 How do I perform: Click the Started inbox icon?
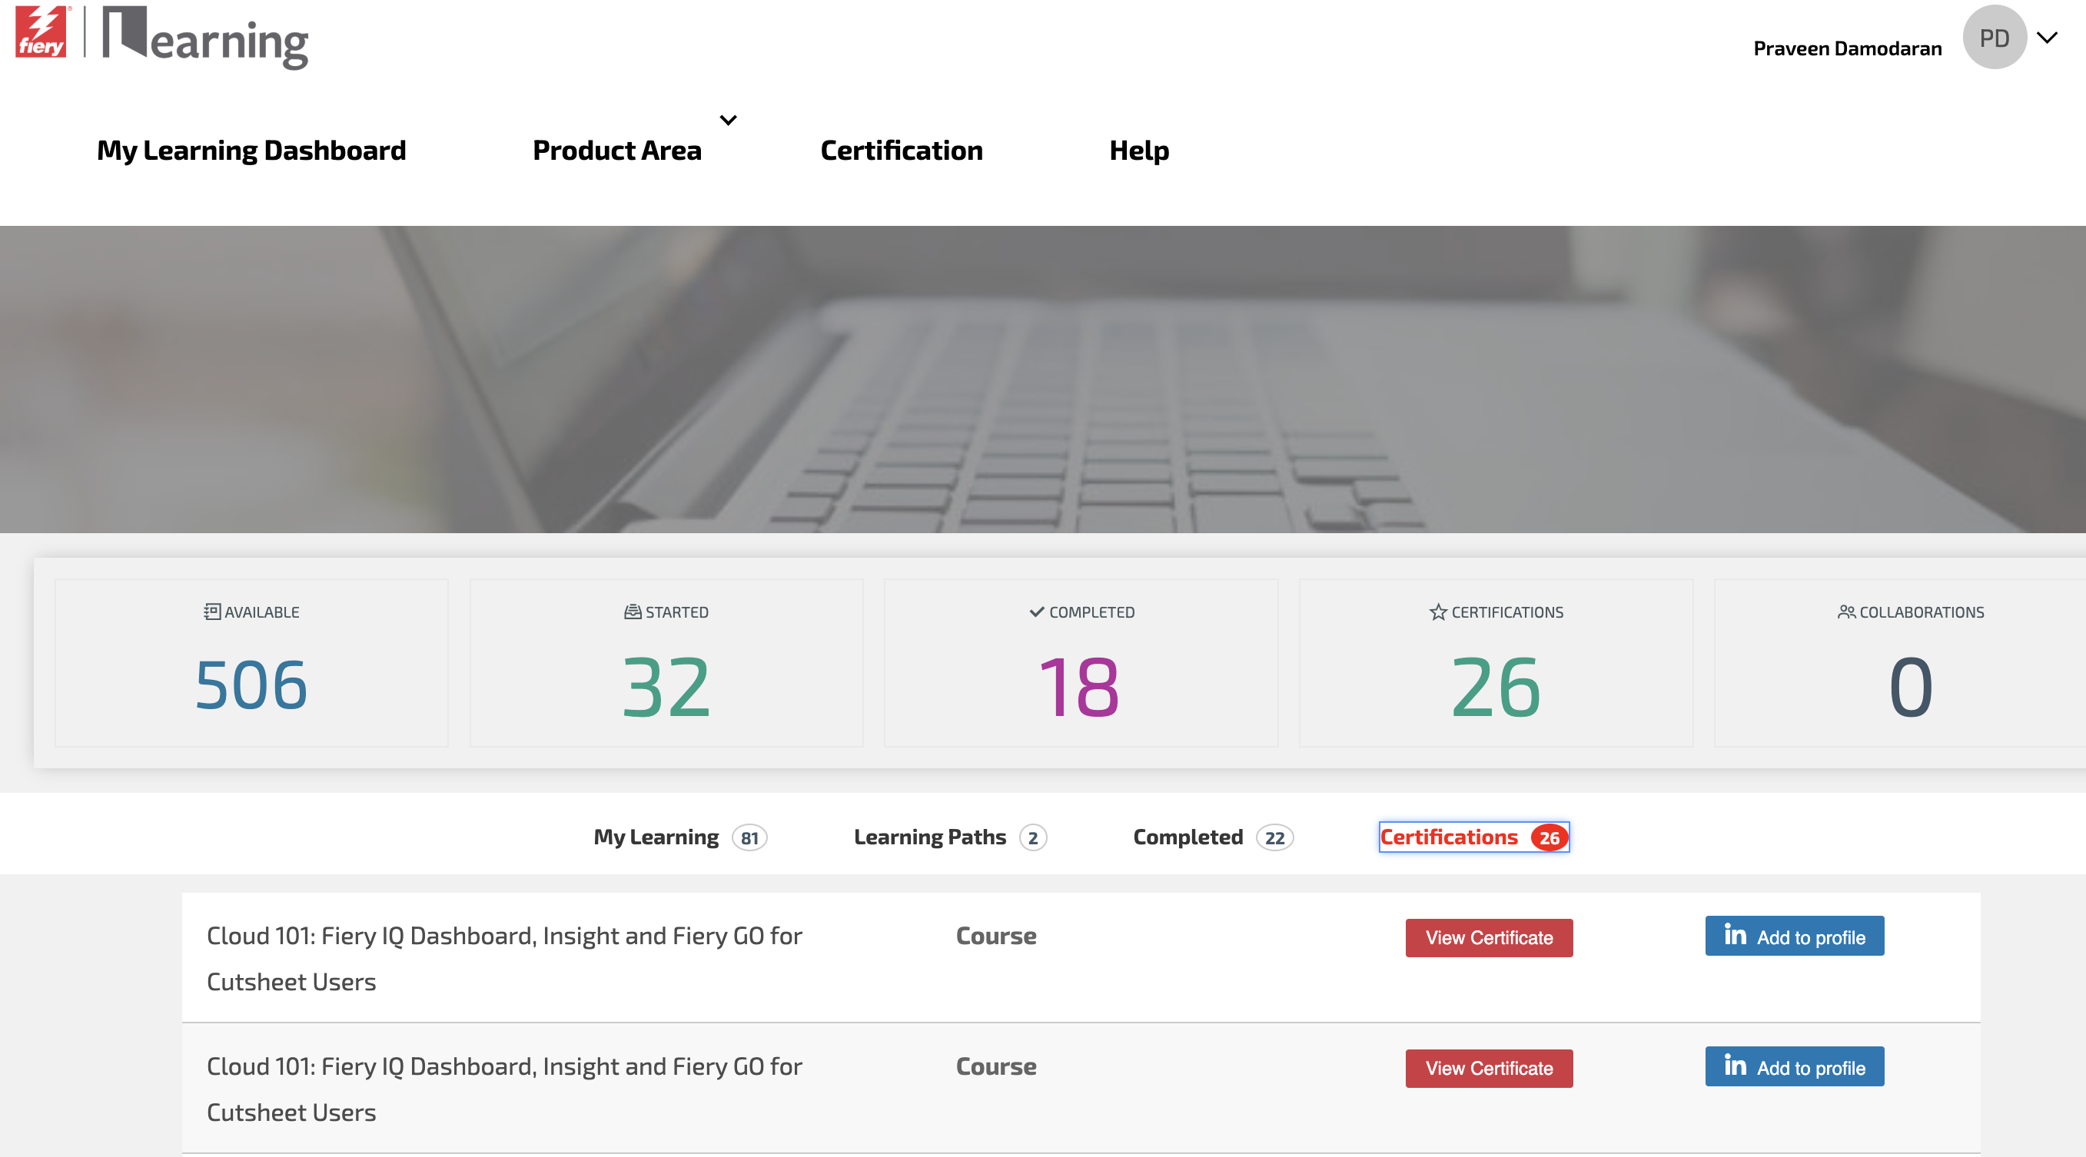[633, 612]
